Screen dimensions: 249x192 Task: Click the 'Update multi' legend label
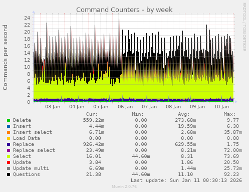pyautogui.click(x=31, y=168)
